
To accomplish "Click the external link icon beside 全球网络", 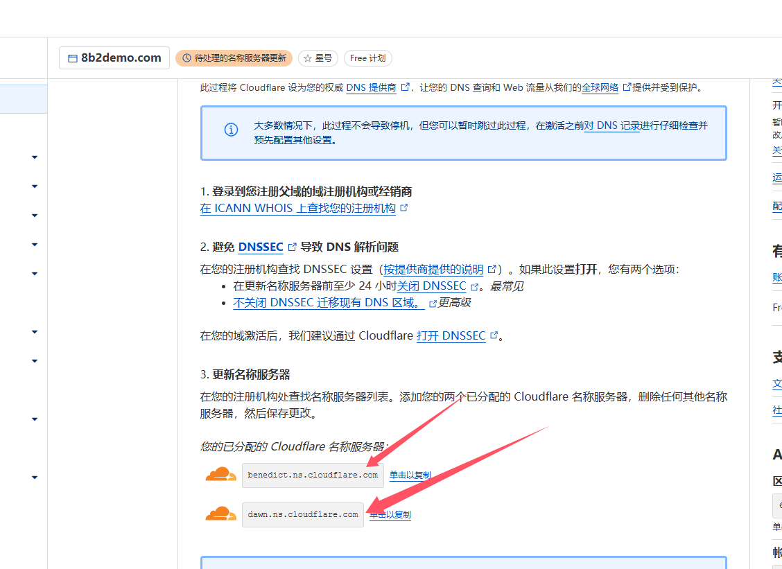I will point(626,87).
